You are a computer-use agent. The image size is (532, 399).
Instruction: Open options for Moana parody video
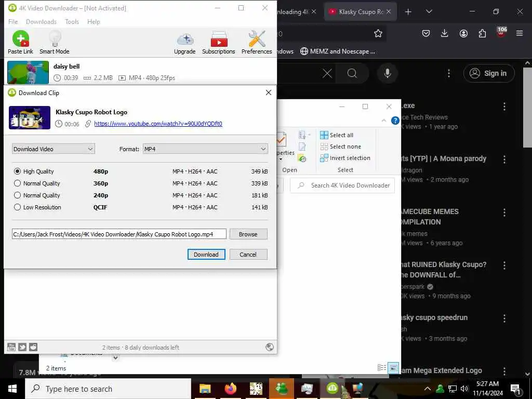tap(504, 159)
